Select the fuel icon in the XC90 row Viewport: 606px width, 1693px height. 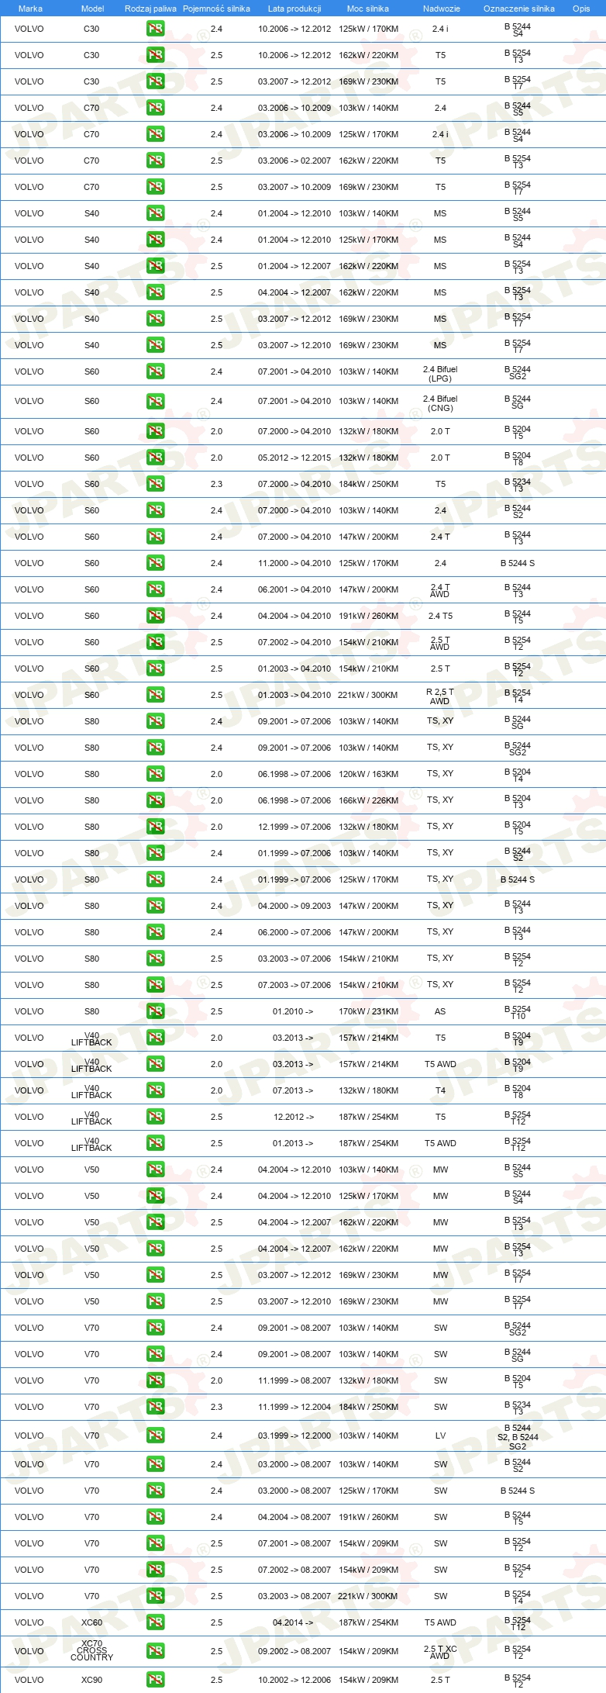pyautogui.click(x=155, y=1680)
